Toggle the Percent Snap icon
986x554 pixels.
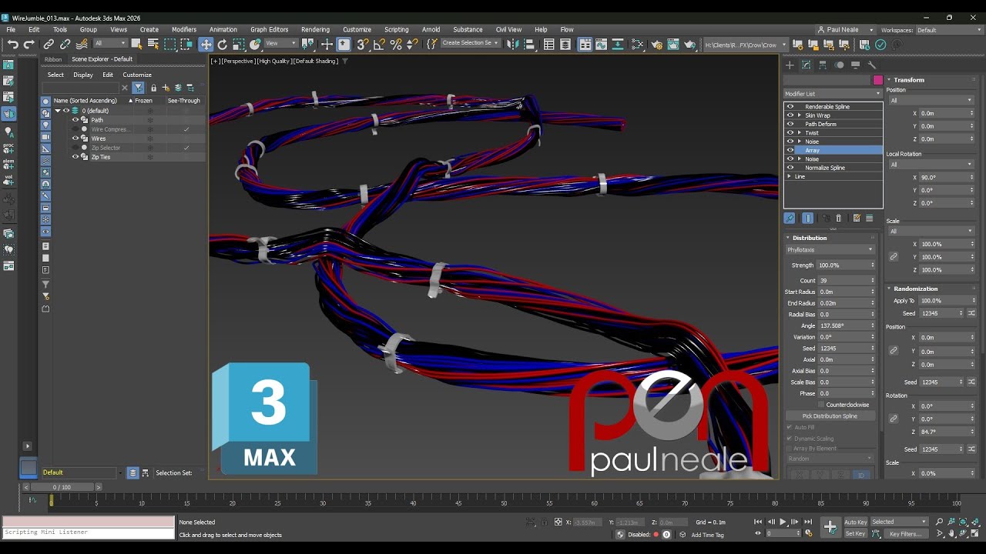coord(396,45)
